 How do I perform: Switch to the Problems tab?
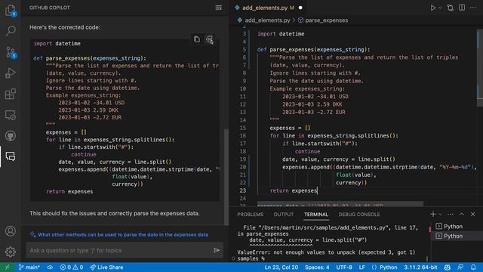pos(250,215)
